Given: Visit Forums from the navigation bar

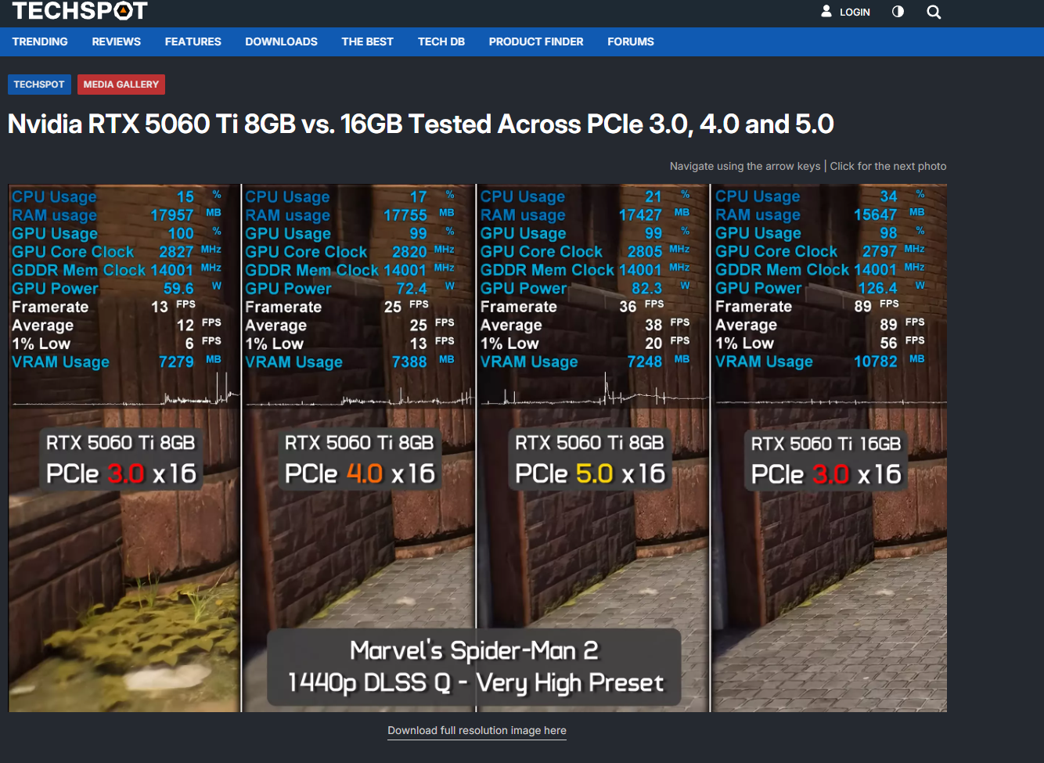Looking at the screenshot, I should (x=631, y=41).
